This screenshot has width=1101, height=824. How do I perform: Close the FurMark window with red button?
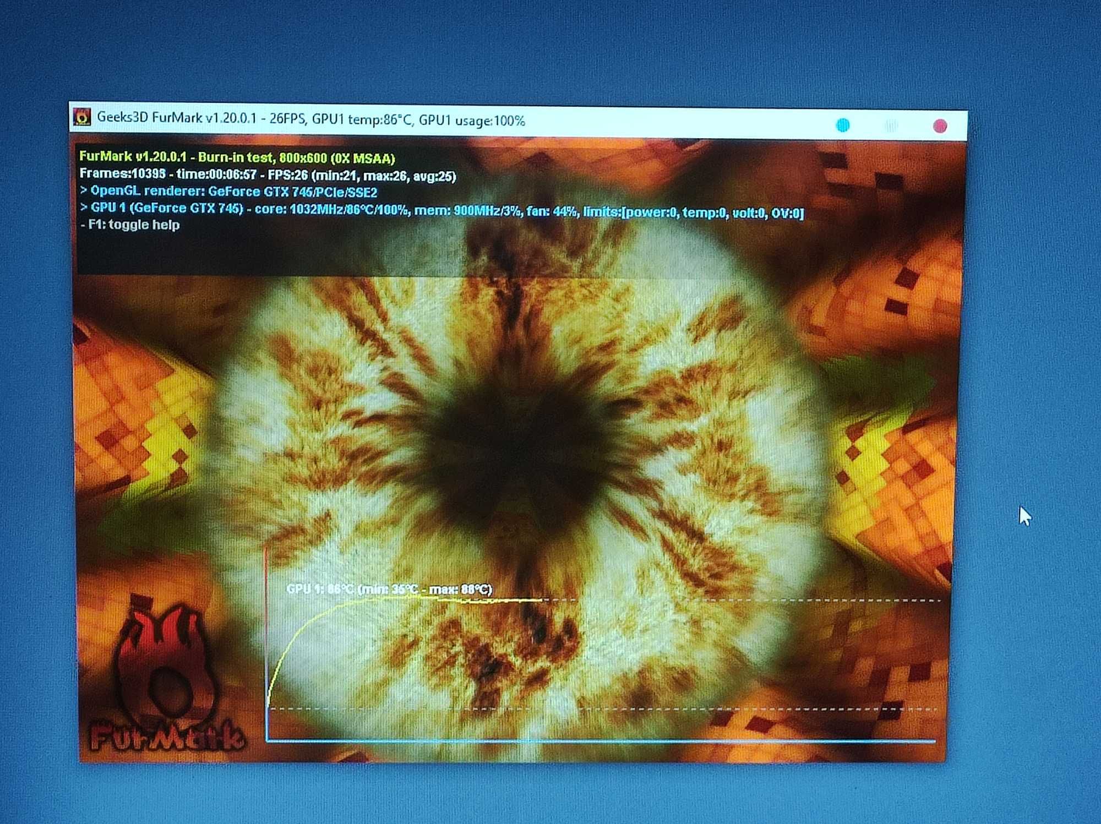click(940, 126)
